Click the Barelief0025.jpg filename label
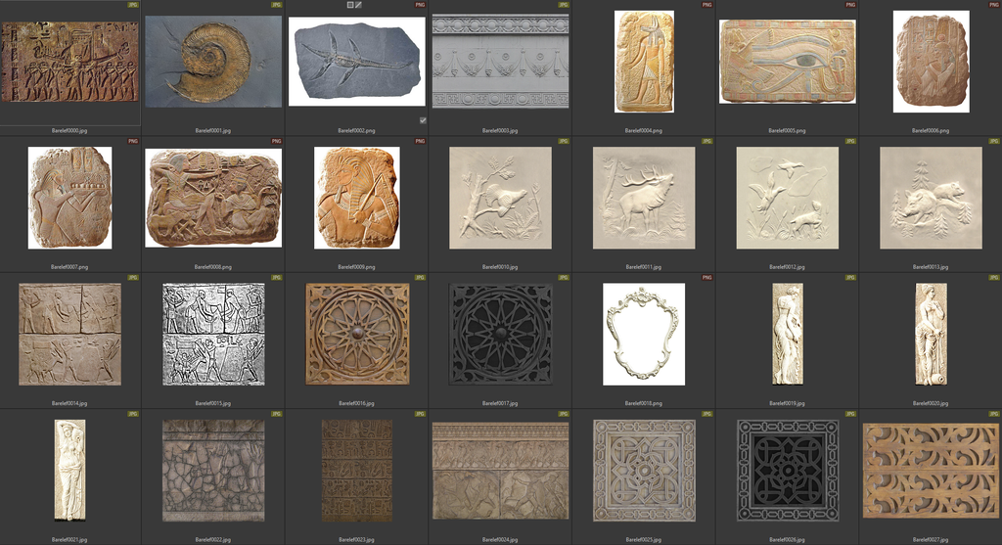The height and width of the screenshot is (545, 1002). click(x=644, y=539)
